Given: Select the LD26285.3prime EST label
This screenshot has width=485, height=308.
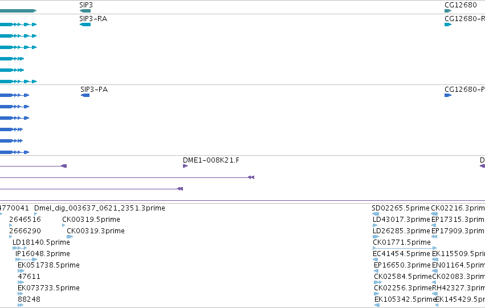Looking at the screenshot, I should click(401, 231).
